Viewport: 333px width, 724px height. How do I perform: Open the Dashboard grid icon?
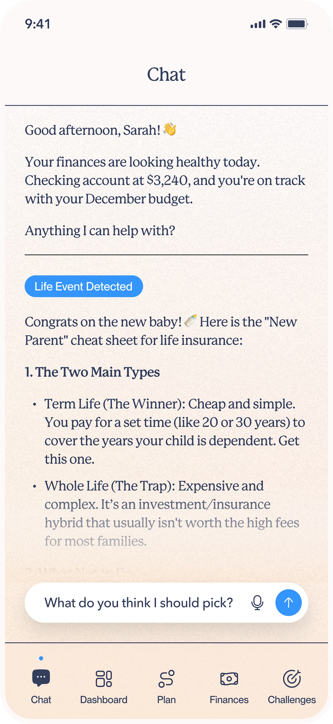(104, 679)
